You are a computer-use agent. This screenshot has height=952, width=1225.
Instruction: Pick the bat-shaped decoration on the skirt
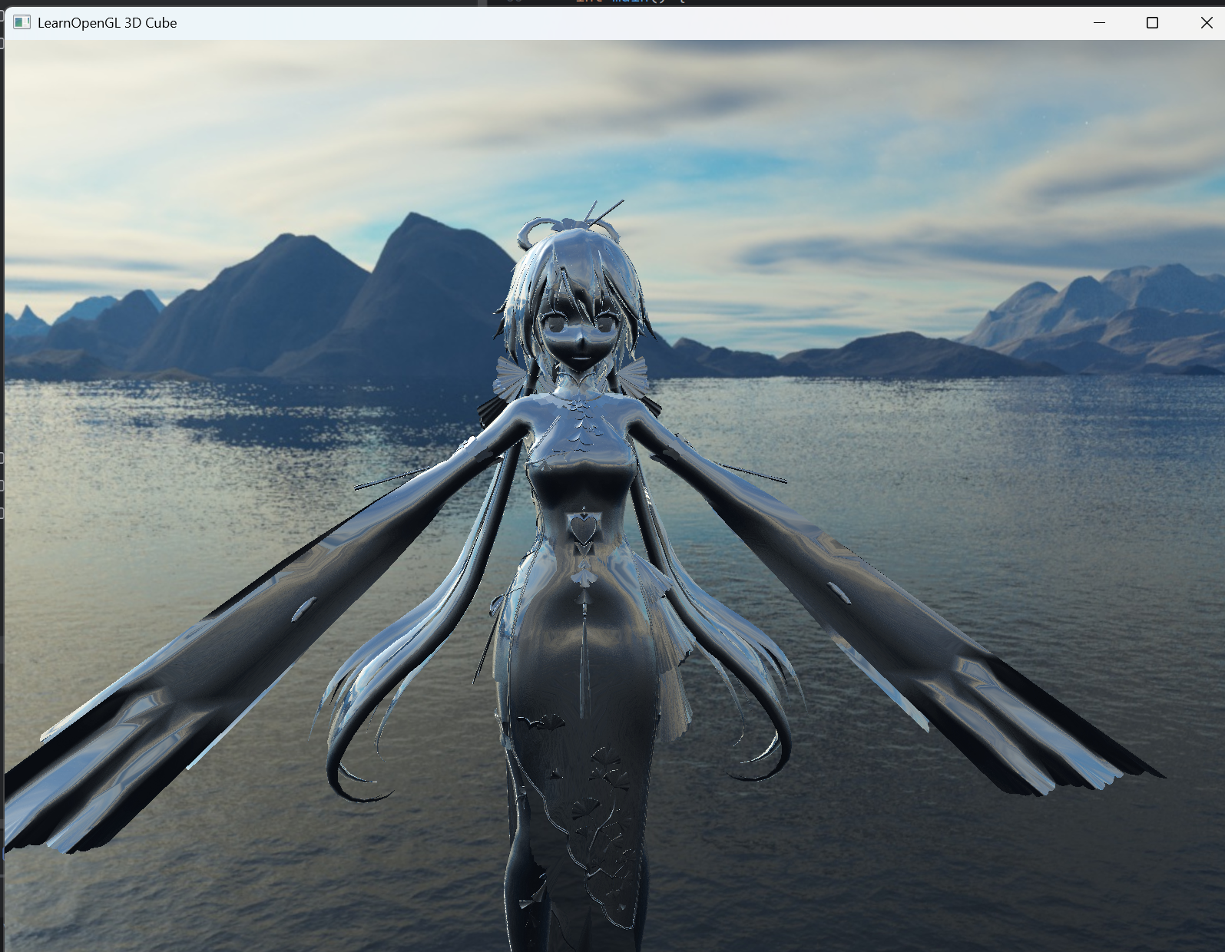(543, 722)
